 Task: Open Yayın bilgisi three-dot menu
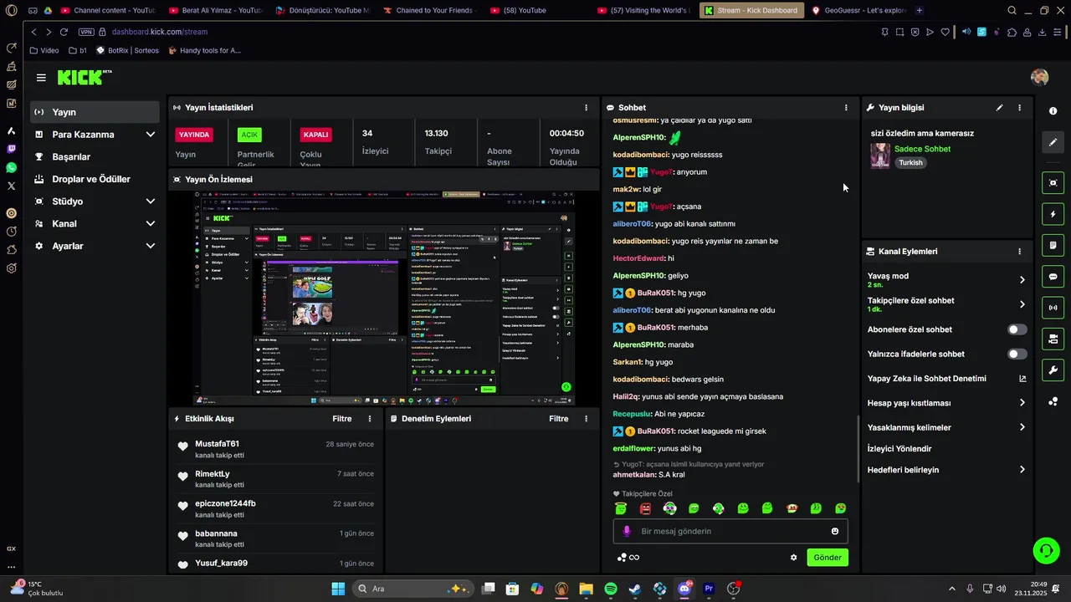(1019, 108)
